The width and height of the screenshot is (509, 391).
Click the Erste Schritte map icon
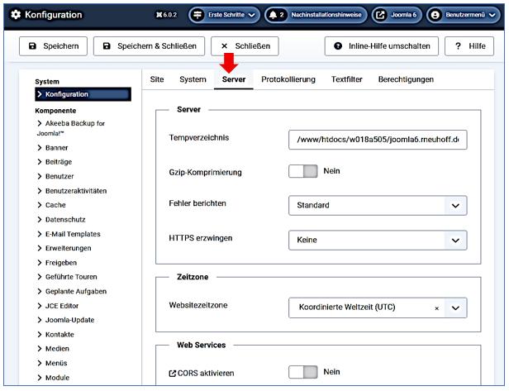198,15
